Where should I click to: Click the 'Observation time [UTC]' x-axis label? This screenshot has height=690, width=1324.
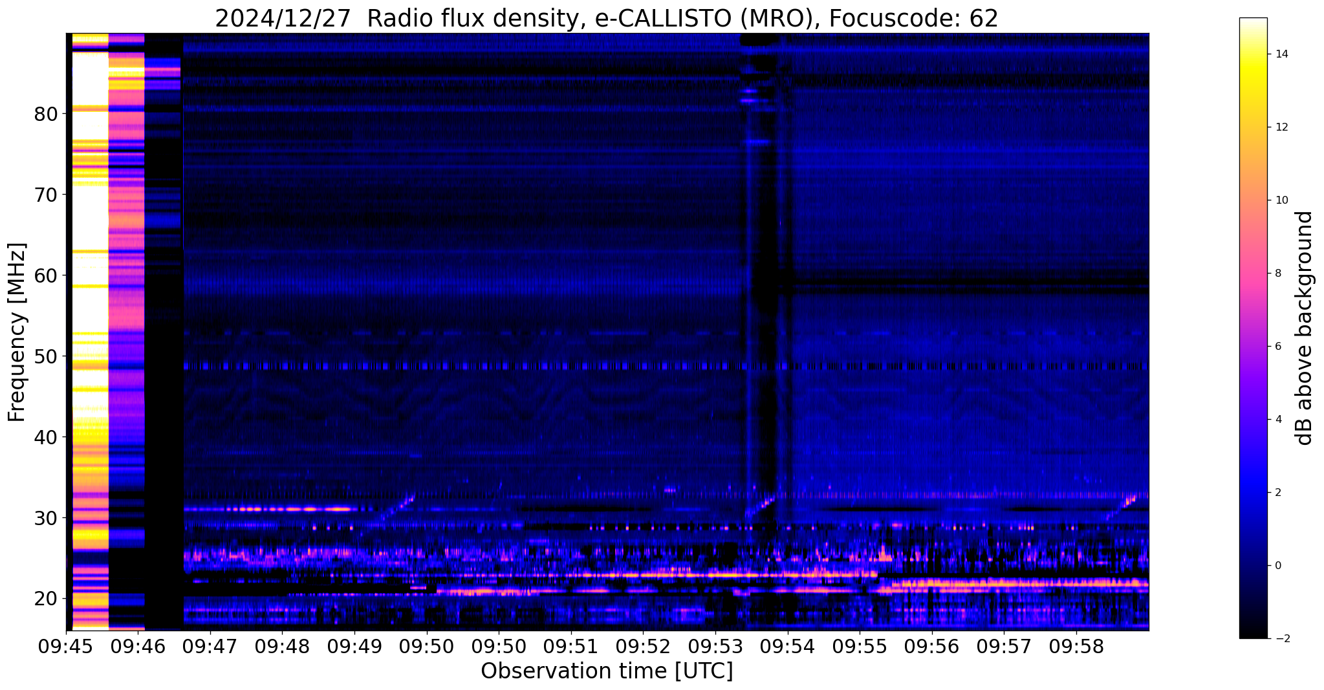pos(607,671)
